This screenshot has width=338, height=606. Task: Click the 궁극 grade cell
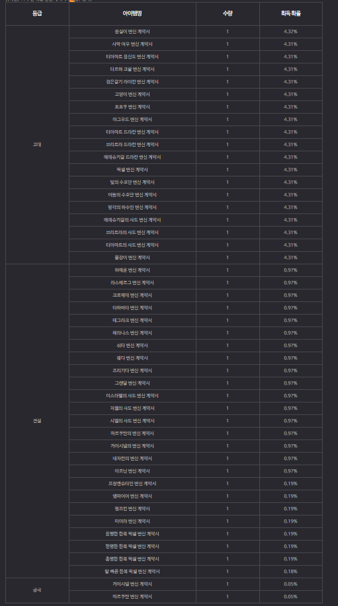(37, 590)
